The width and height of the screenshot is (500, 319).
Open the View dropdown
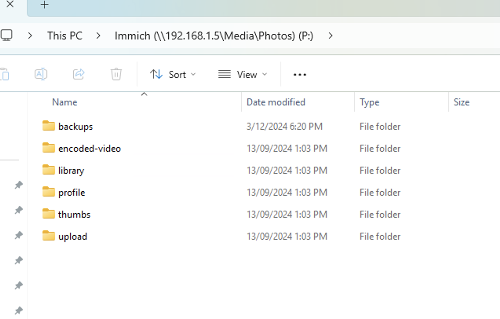click(x=243, y=74)
